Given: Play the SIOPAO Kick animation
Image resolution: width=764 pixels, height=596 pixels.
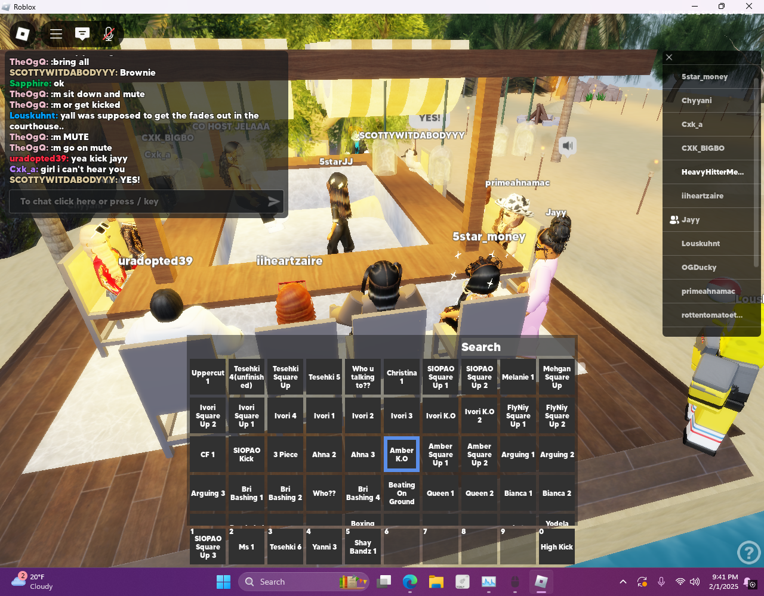Looking at the screenshot, I should (247, 454).
